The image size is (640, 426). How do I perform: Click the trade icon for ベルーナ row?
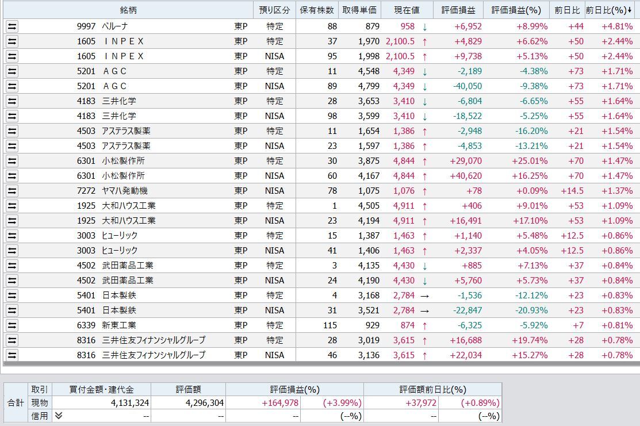click(x=12, y=26)
